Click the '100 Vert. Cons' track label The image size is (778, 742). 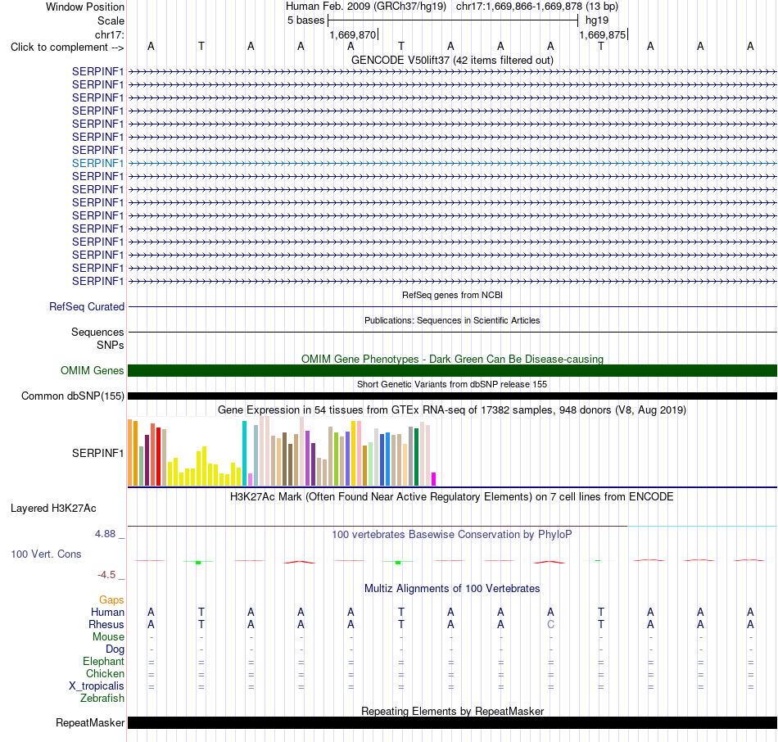(x=46, y=554)
